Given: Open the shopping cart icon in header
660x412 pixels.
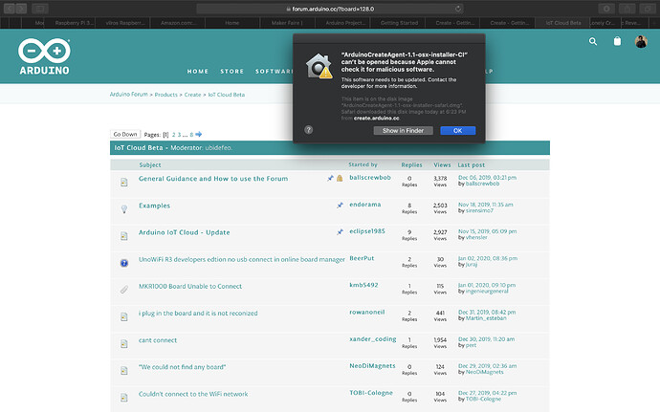Looking at the screenshot, I should click(617, 41).
